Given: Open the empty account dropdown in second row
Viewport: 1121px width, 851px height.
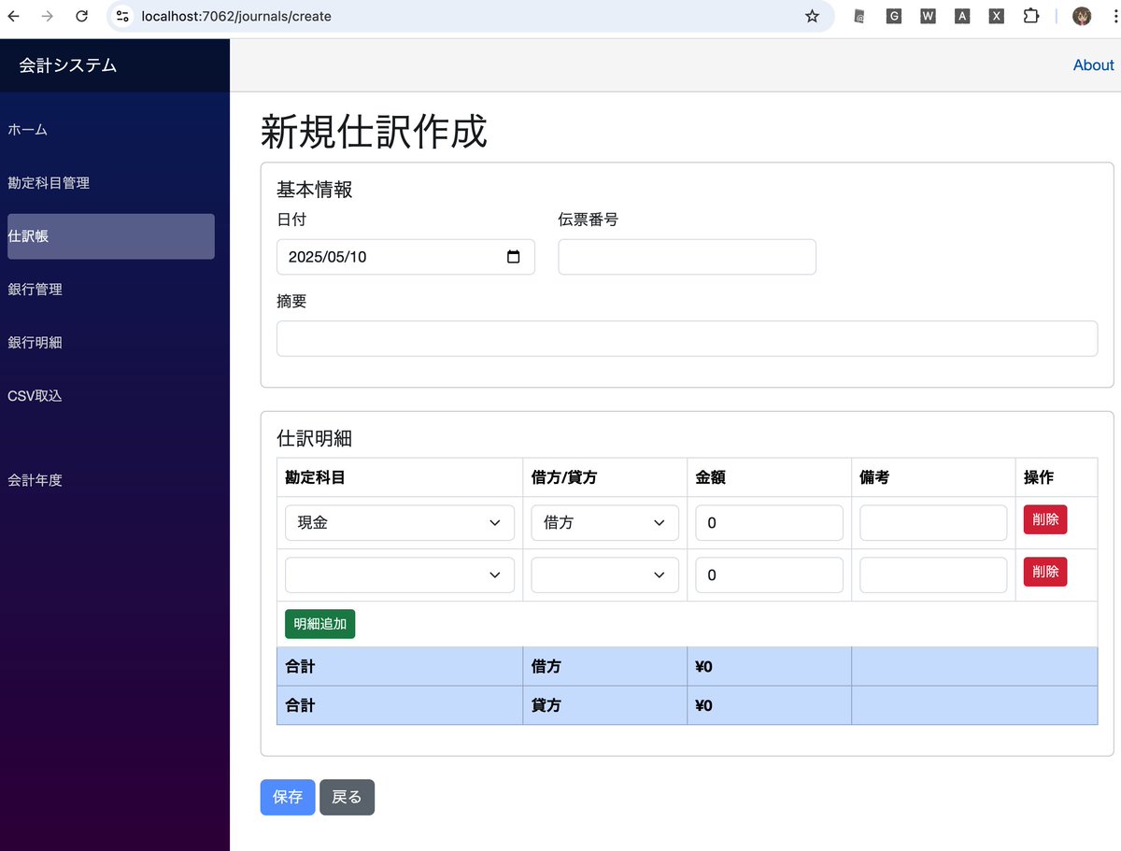Looking at the screenshot, I should 400,575.
